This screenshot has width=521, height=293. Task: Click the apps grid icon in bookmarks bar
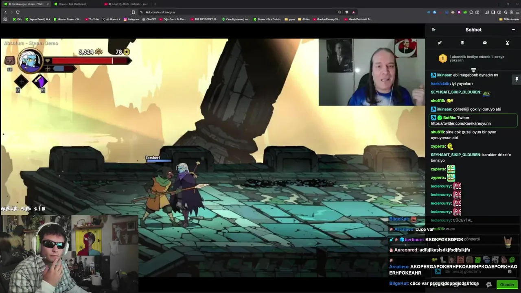pyautogui.click(x=5, y=19)
